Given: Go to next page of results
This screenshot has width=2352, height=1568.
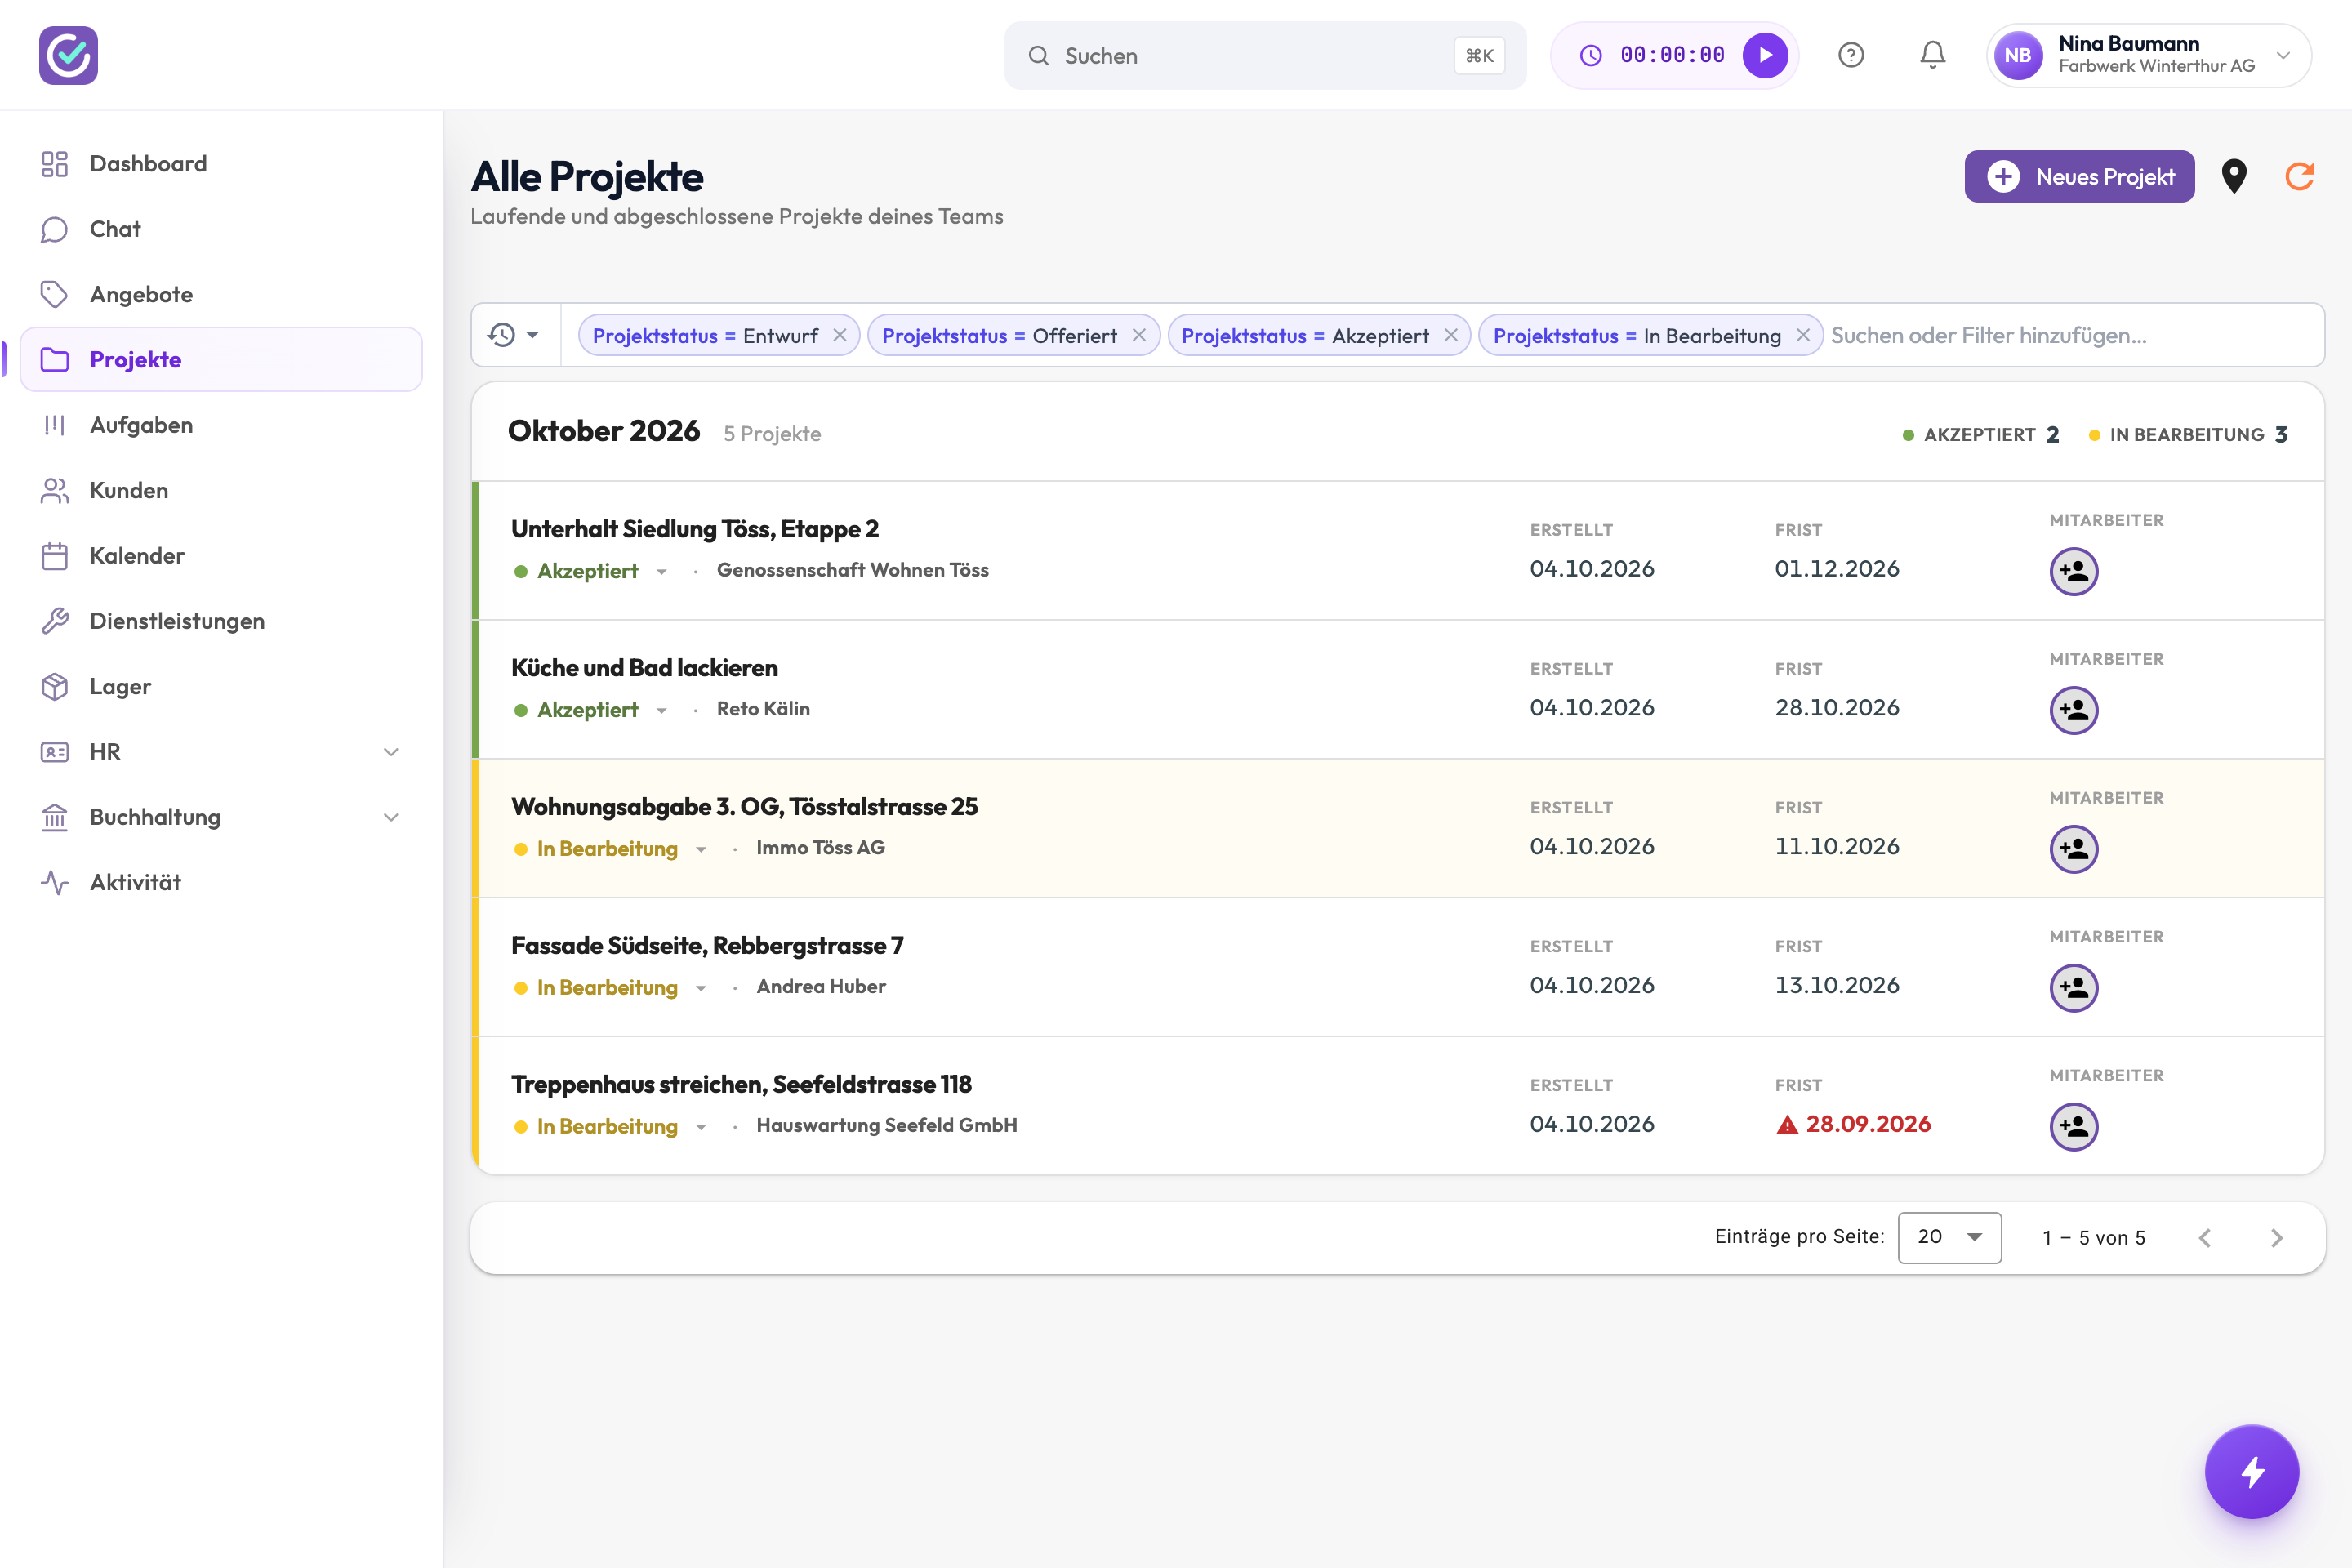Looking at the screenshot, I should coord(2277,1238).
